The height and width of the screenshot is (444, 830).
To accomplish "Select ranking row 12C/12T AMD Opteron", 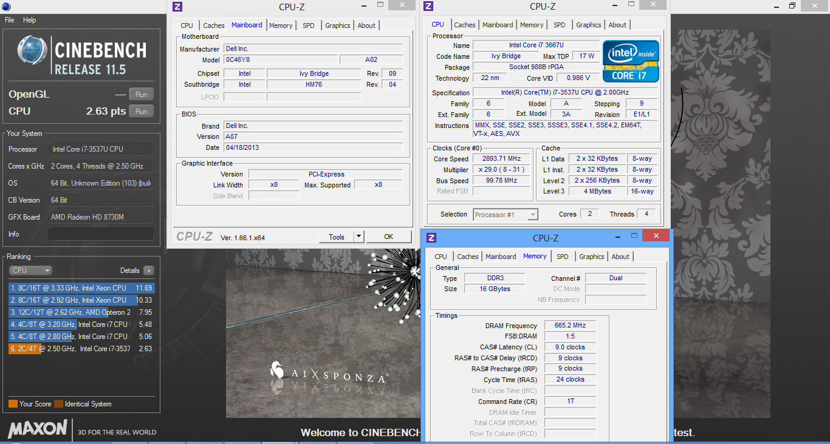I will pyautogui.click(x=81, y=312).
